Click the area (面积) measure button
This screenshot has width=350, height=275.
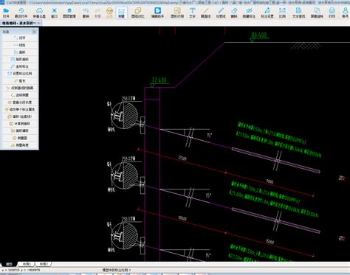pos(19,52)
